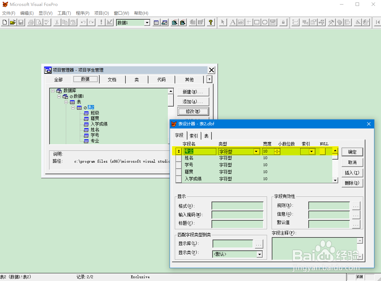The width and height of the screenshot is (381, 281).
Task: Open the Data Session window icon
Action: coord(164,22)
